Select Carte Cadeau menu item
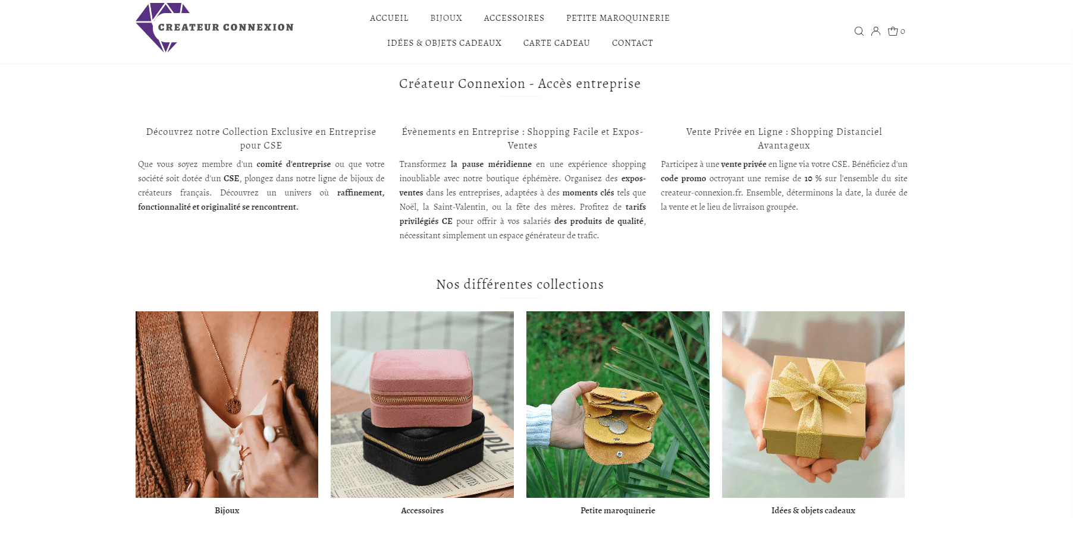This screenshot has width=1073, height=543. pos(557,43)
